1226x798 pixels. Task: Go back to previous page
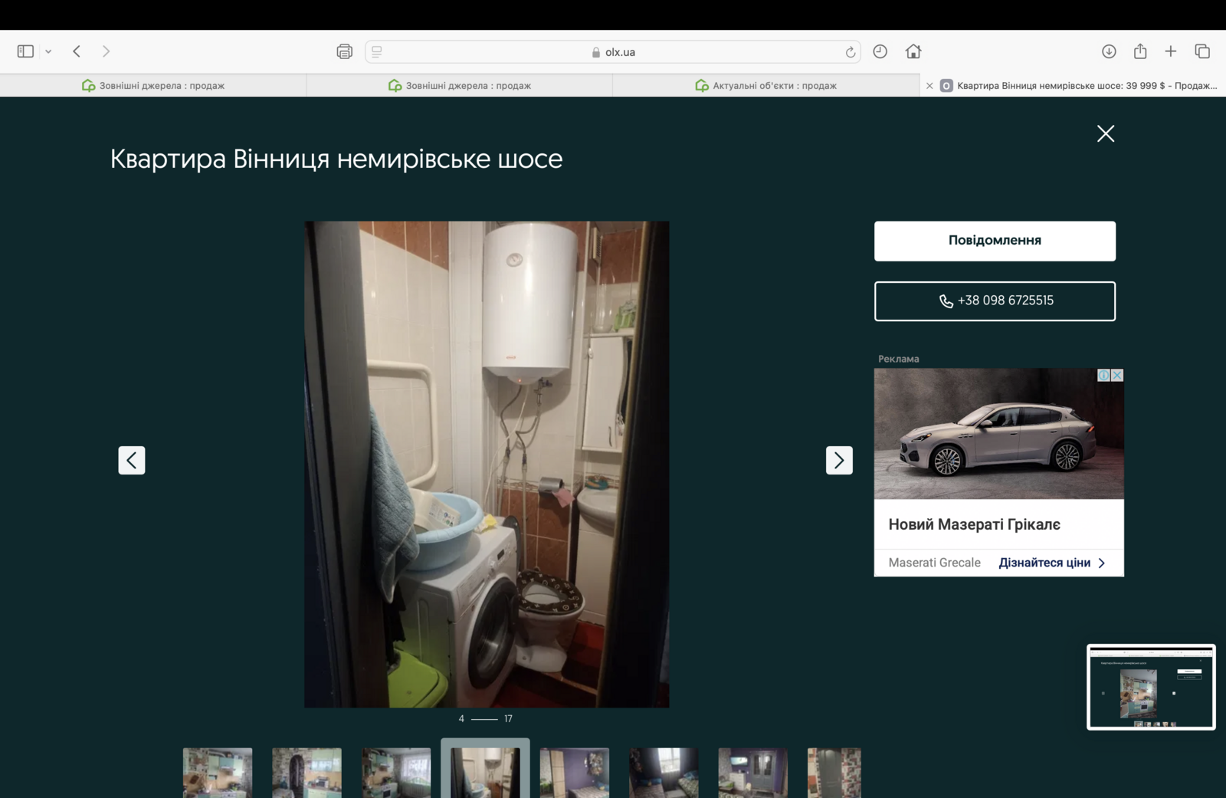[x=77, y=51]
